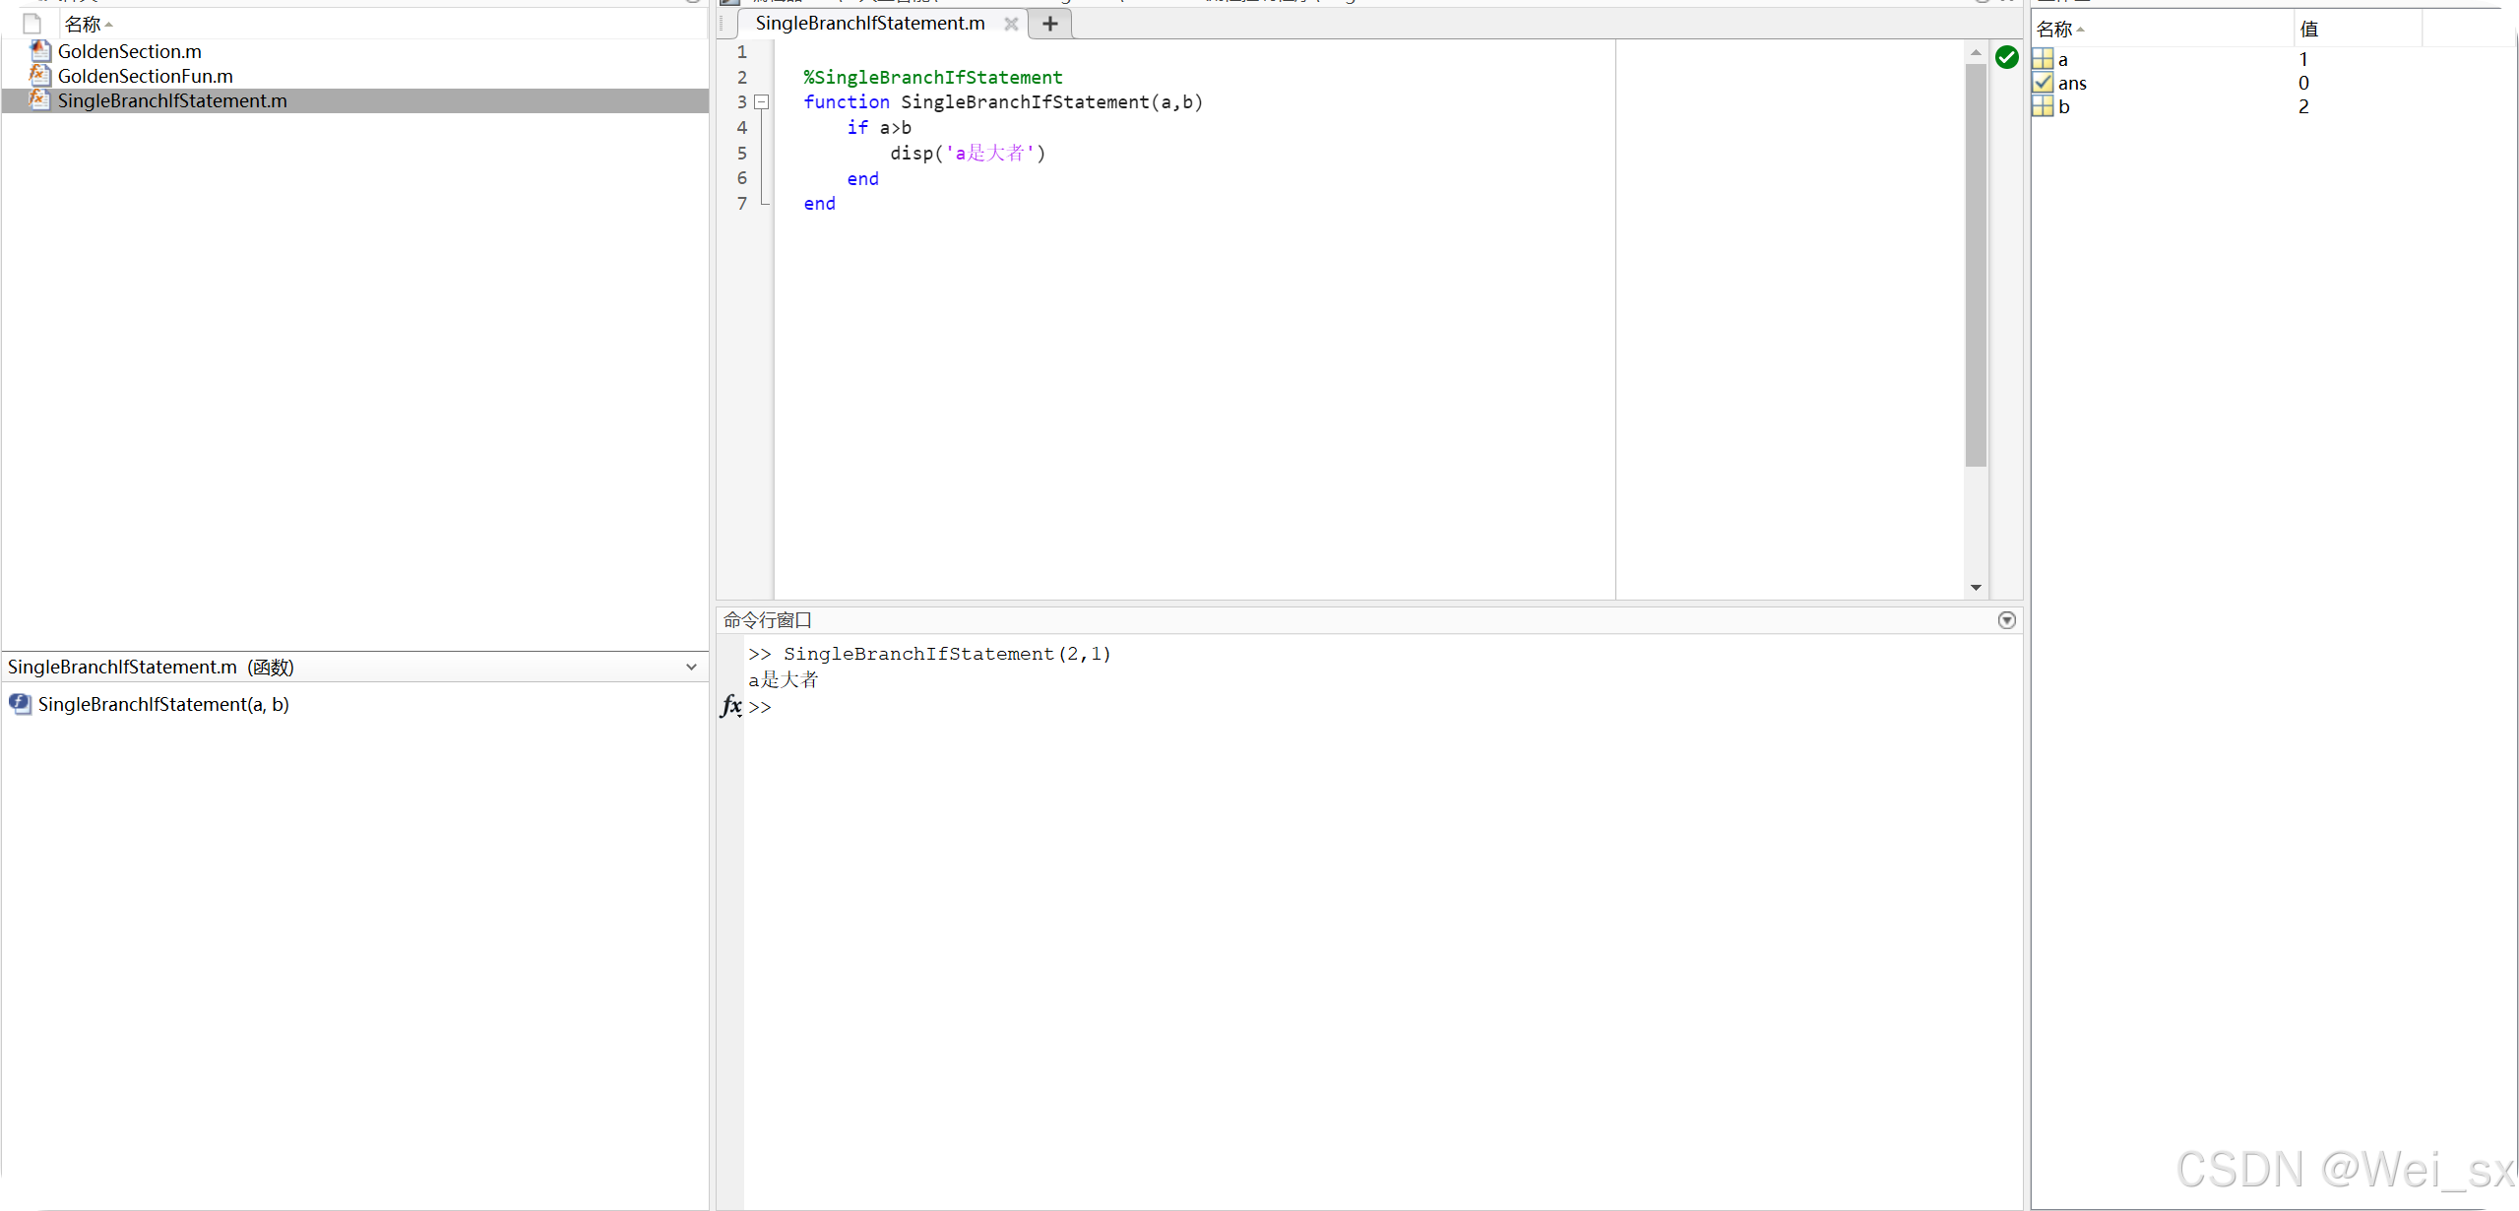The image size is (2519, 1211).
Task: Expand the file details panel dropdown chevron
Action: click(x=691, y=668)
